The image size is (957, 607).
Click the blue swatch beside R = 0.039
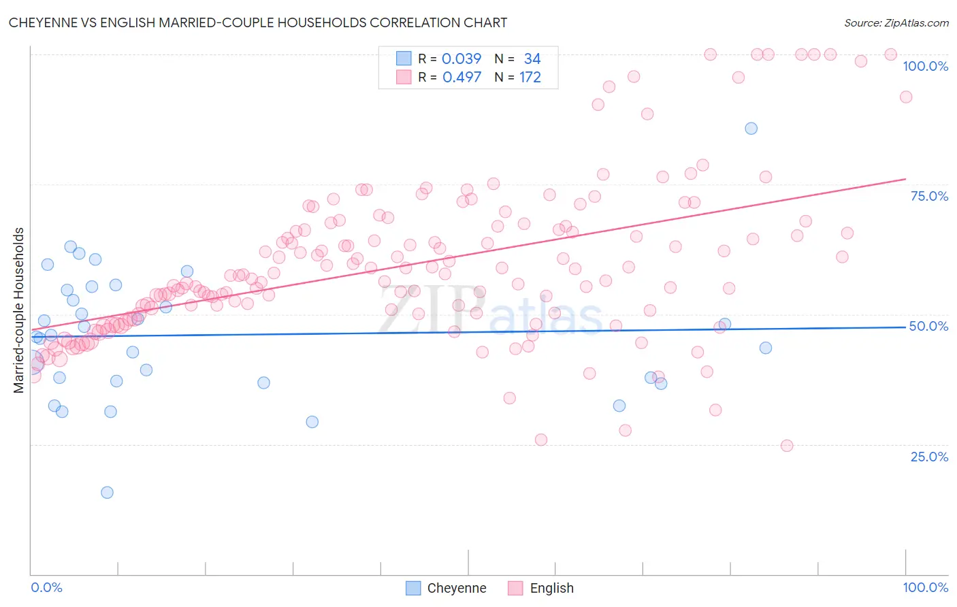[x=404, y=59]
